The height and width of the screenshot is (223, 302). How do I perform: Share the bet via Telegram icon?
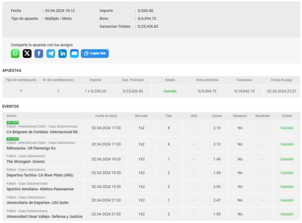(x=50, y=53)
